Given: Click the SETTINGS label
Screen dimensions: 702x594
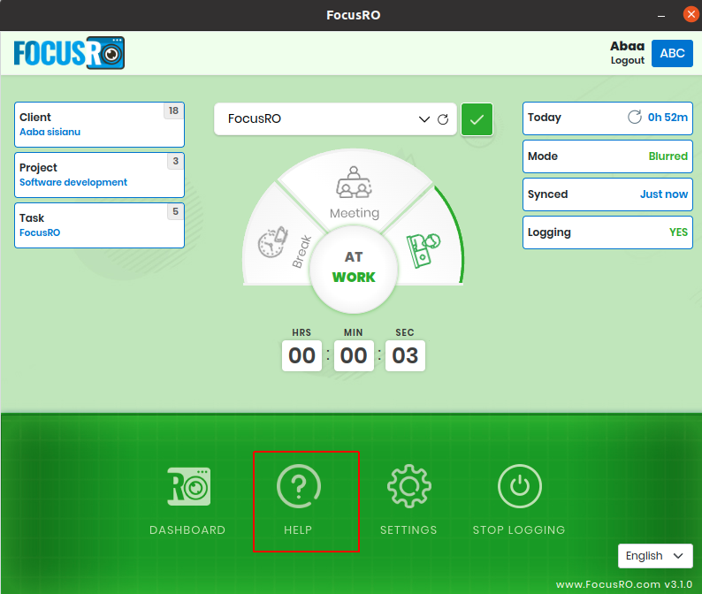Looking at the screenshot, I should [408, 530].
